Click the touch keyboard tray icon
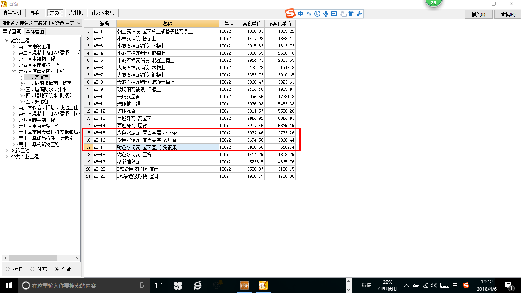Screen dimensions: 521x293 [x=444, y=285]
